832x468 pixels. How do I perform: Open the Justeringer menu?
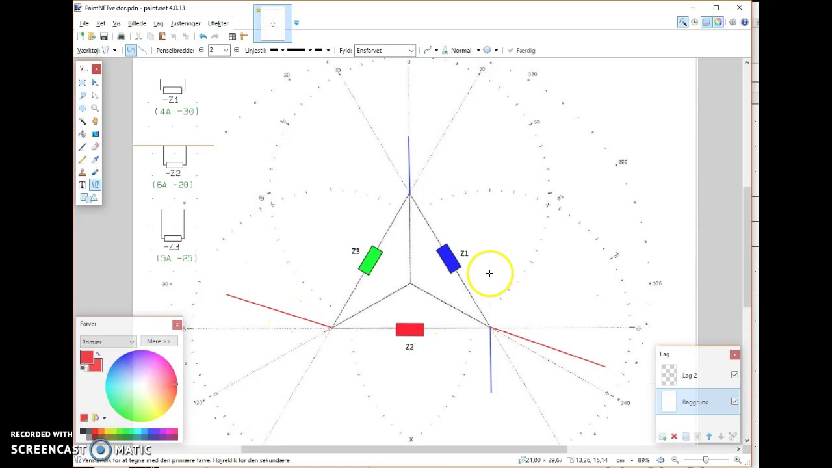pos(185,23)
